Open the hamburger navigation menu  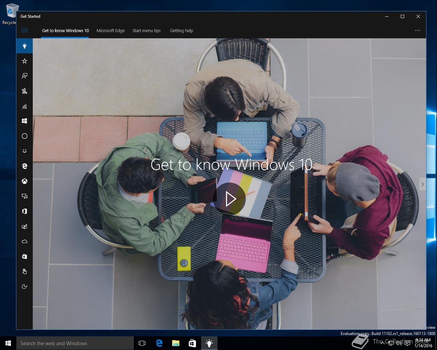point(25,30)
